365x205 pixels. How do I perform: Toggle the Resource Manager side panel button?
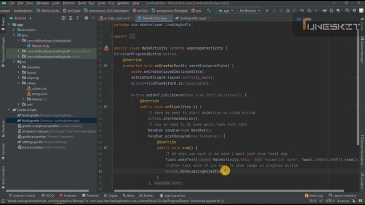click(3, 52)
